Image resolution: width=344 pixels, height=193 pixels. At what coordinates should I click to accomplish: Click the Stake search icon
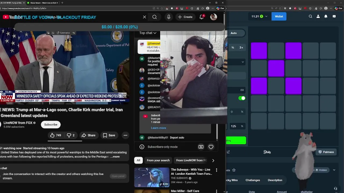(x=310, y=16)
